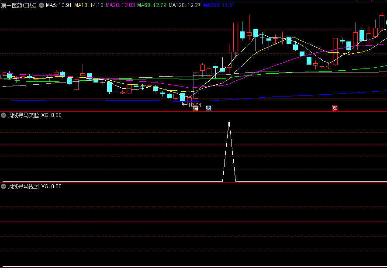
Task: Click the 周线寻马笑脸 indicator name
Action: (24, 115)
